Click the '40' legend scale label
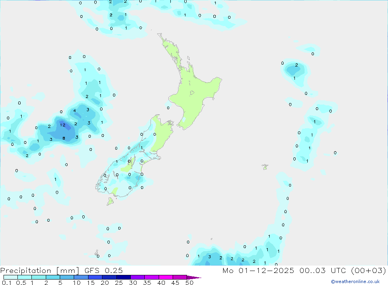The image size is (388, 285). point(161,283)
